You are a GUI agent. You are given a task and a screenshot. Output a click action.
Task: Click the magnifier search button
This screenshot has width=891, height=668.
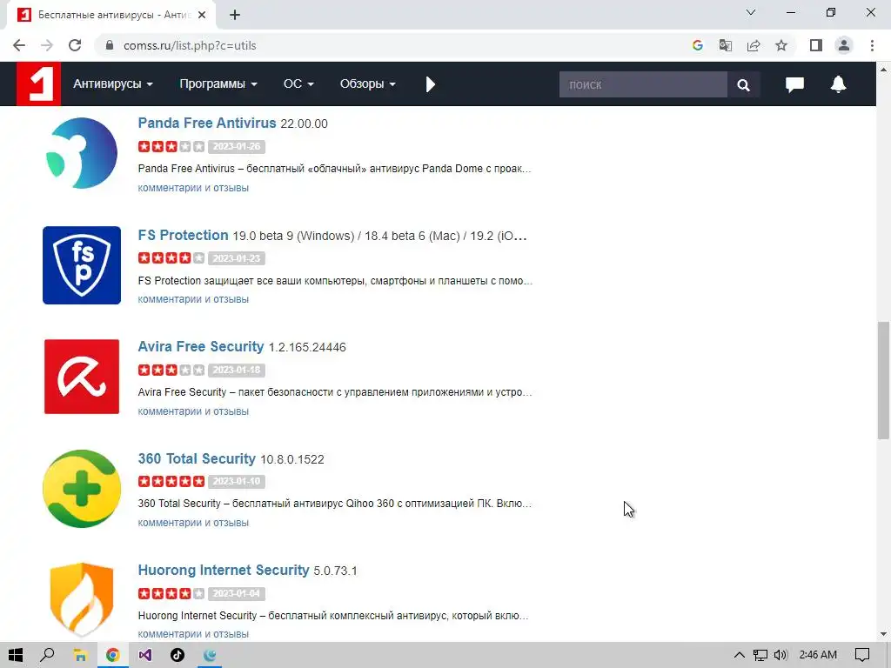pyautogui.click(x=743, y=84)
